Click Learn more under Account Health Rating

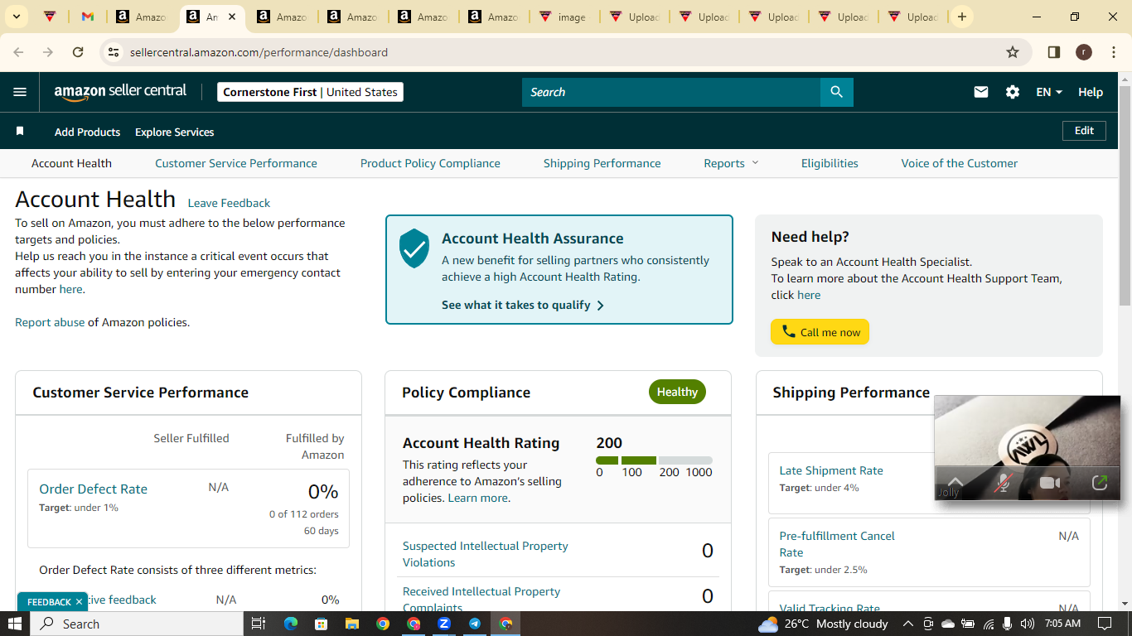pos(477,498)
